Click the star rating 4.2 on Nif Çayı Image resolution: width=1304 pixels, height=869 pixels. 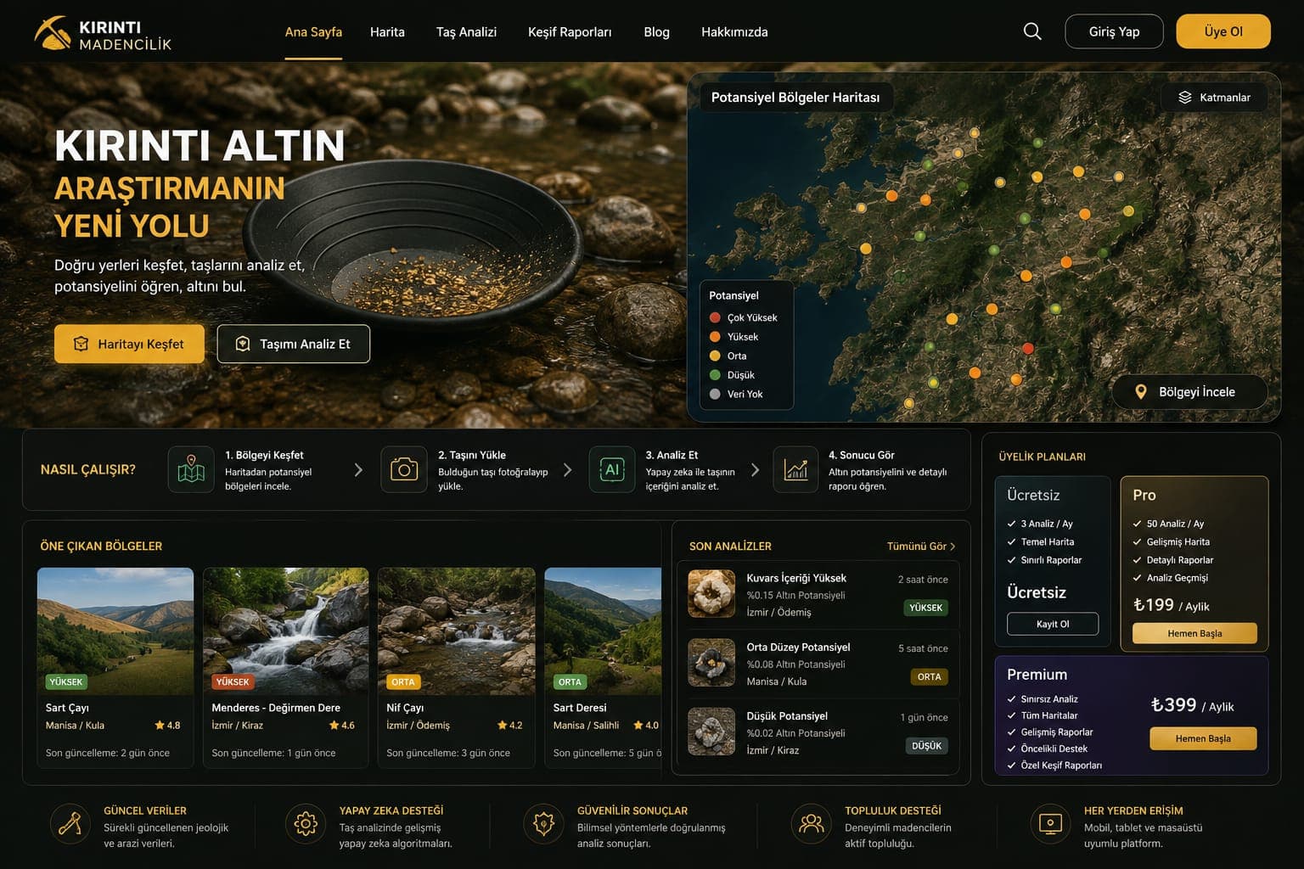tap(509, 726)
